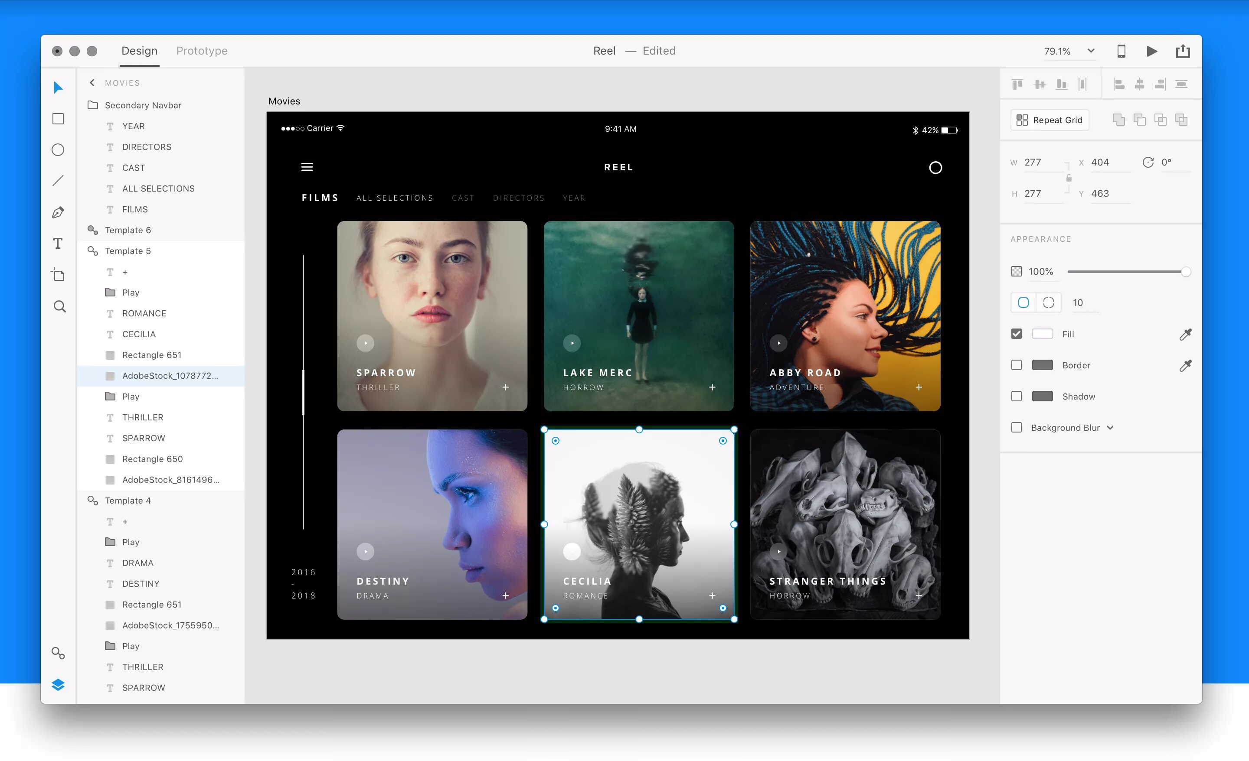
Task: Click the Border color swatch
Action: 1042,365
